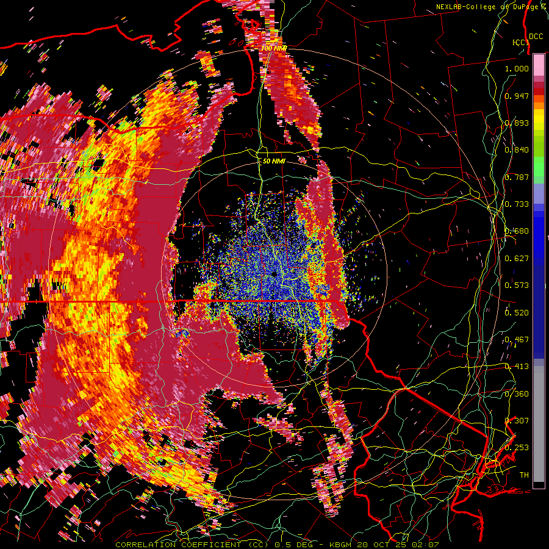Image resolution: width=549 pixels, height=549 pixels.
Task: Click the 0.627 scale value
Action: click(x=517, y=258)
